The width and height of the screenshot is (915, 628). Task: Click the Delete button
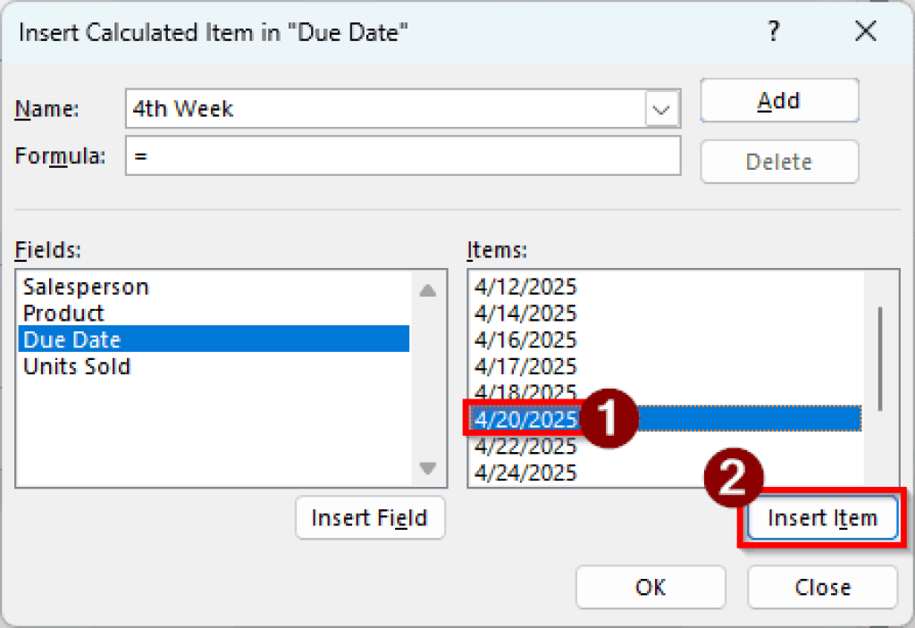coord(778,162)
